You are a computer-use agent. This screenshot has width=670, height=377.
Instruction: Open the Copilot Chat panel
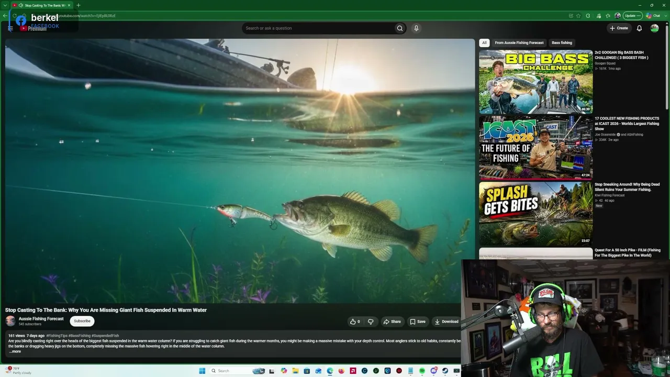click(653, 16)
